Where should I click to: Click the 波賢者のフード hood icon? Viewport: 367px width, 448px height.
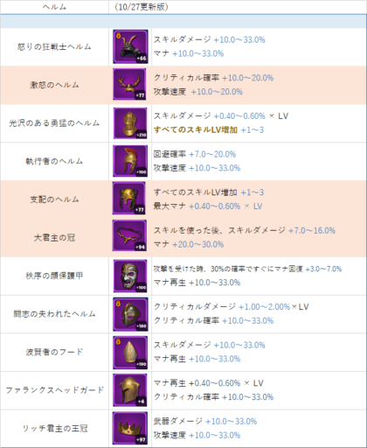tap(130, 353)
